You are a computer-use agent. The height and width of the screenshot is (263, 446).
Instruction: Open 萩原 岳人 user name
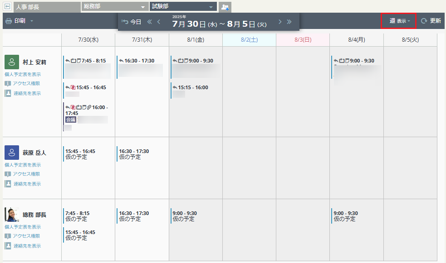(x=34, y=153)
